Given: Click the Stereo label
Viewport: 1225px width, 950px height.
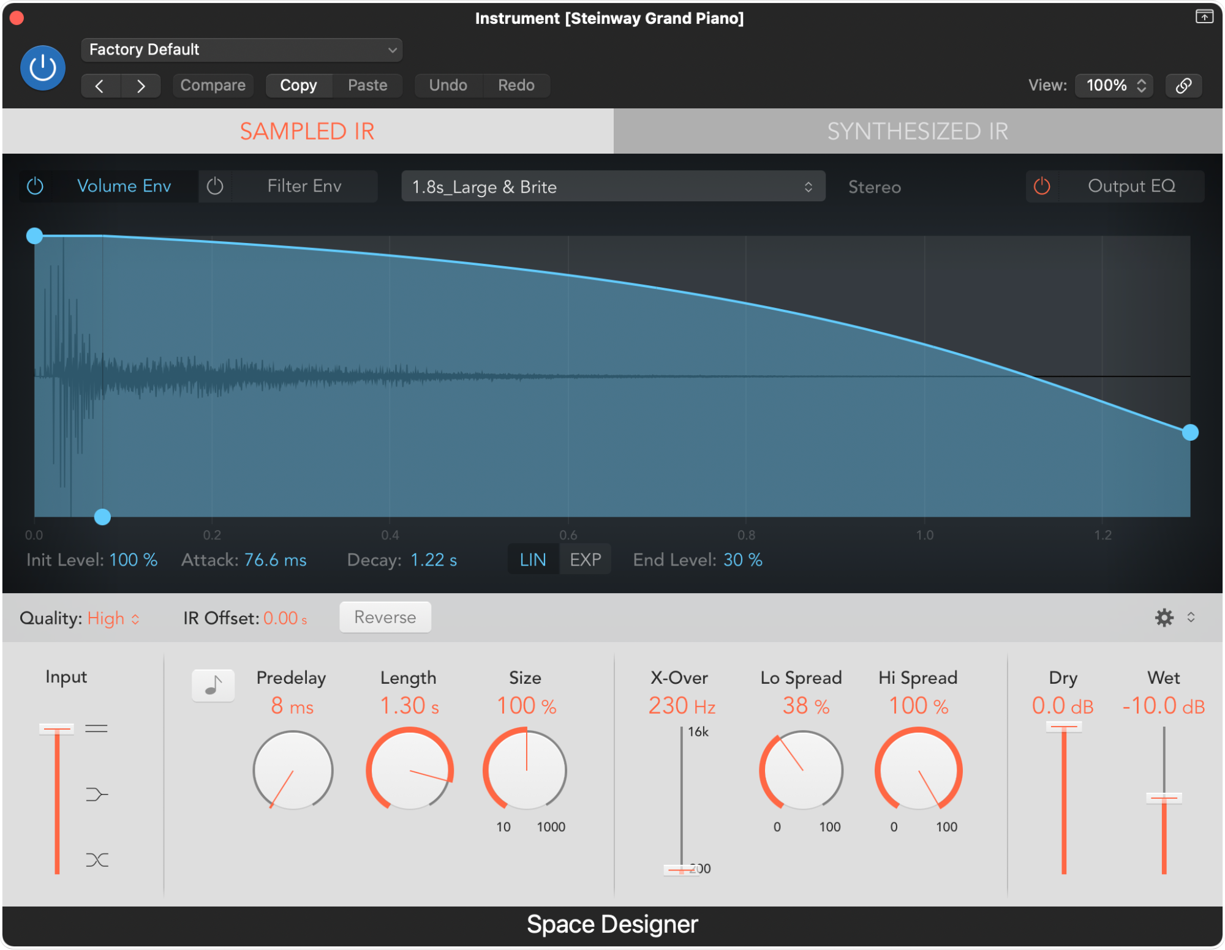Looking at the screenshot, I should (x=874, y=187).
